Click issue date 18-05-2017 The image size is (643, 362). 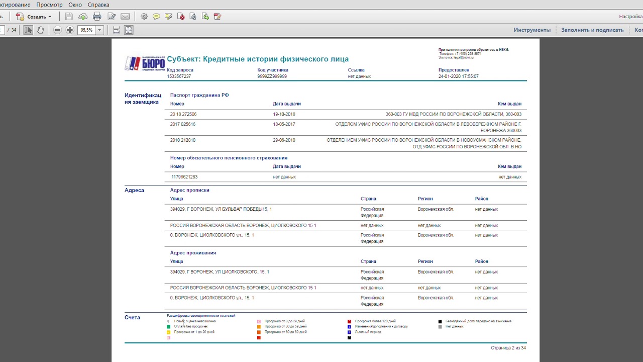coord(284,124)
